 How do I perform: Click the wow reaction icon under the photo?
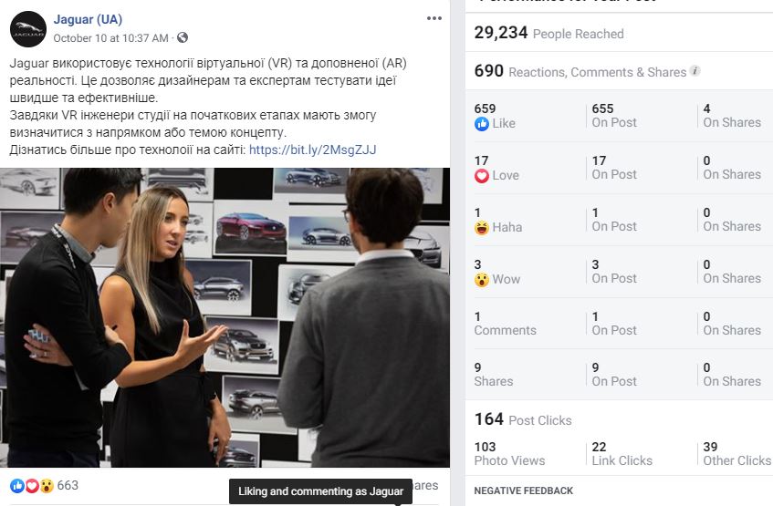point(47,486)
